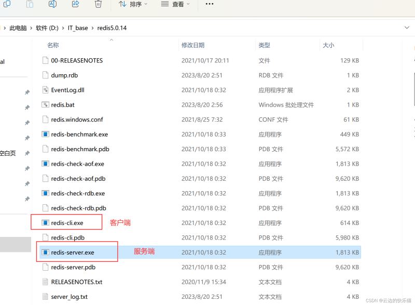This screenshot has height=305, width=415.
Task: Click the Paste icon in toolbar
Action: (x=29, y=4)
